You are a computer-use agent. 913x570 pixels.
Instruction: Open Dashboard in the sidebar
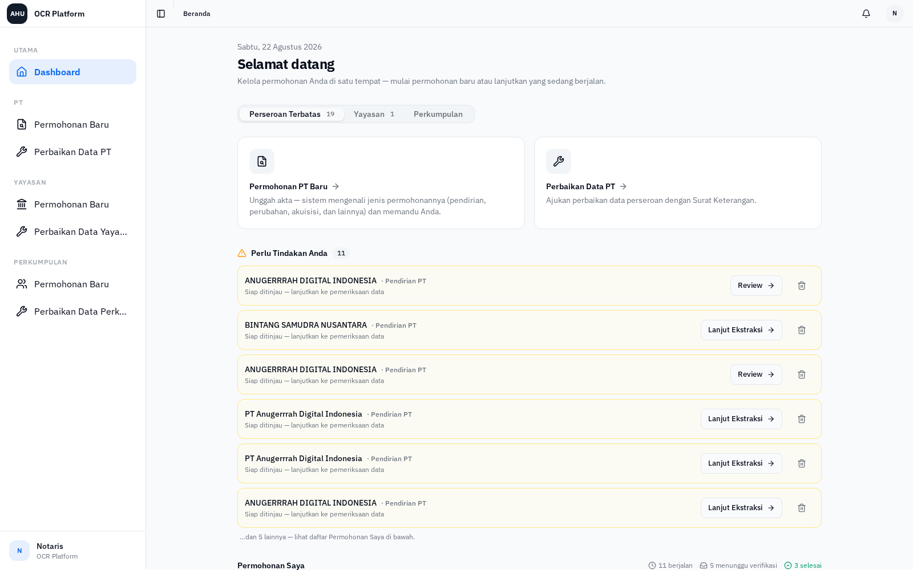click(72, 72)
